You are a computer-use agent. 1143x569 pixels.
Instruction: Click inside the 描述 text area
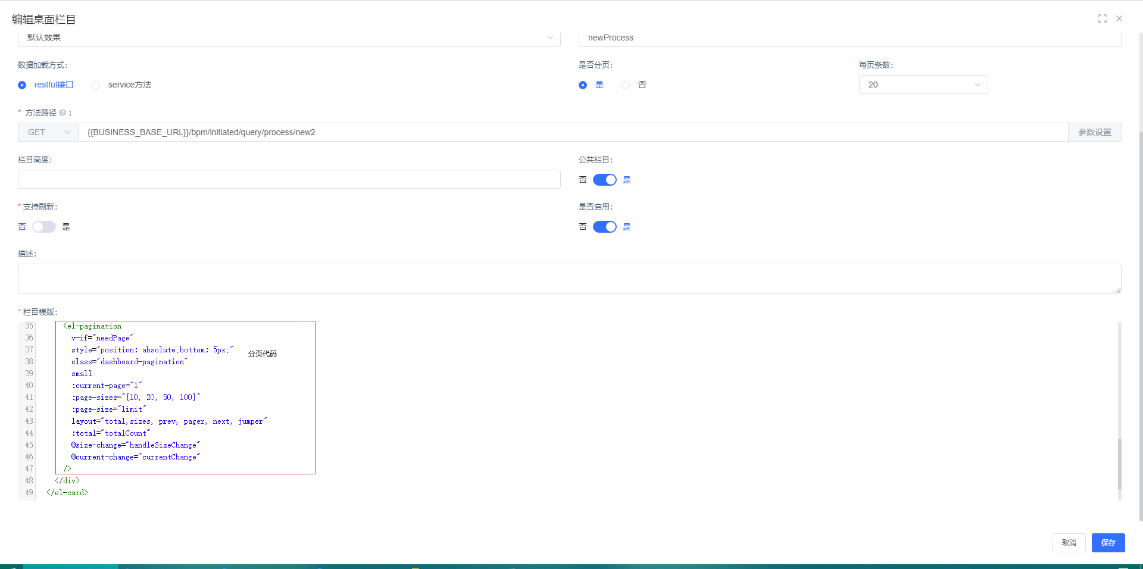click(569, 279)
